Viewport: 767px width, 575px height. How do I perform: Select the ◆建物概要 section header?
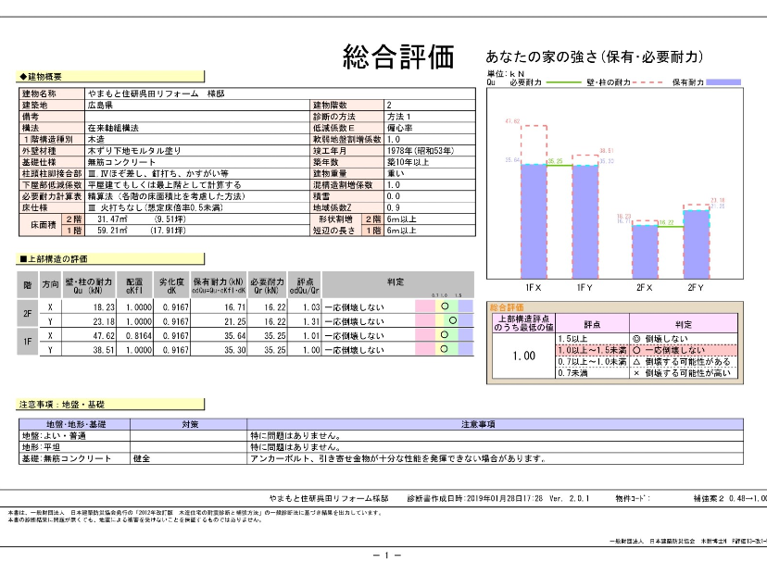coord(109,77)
